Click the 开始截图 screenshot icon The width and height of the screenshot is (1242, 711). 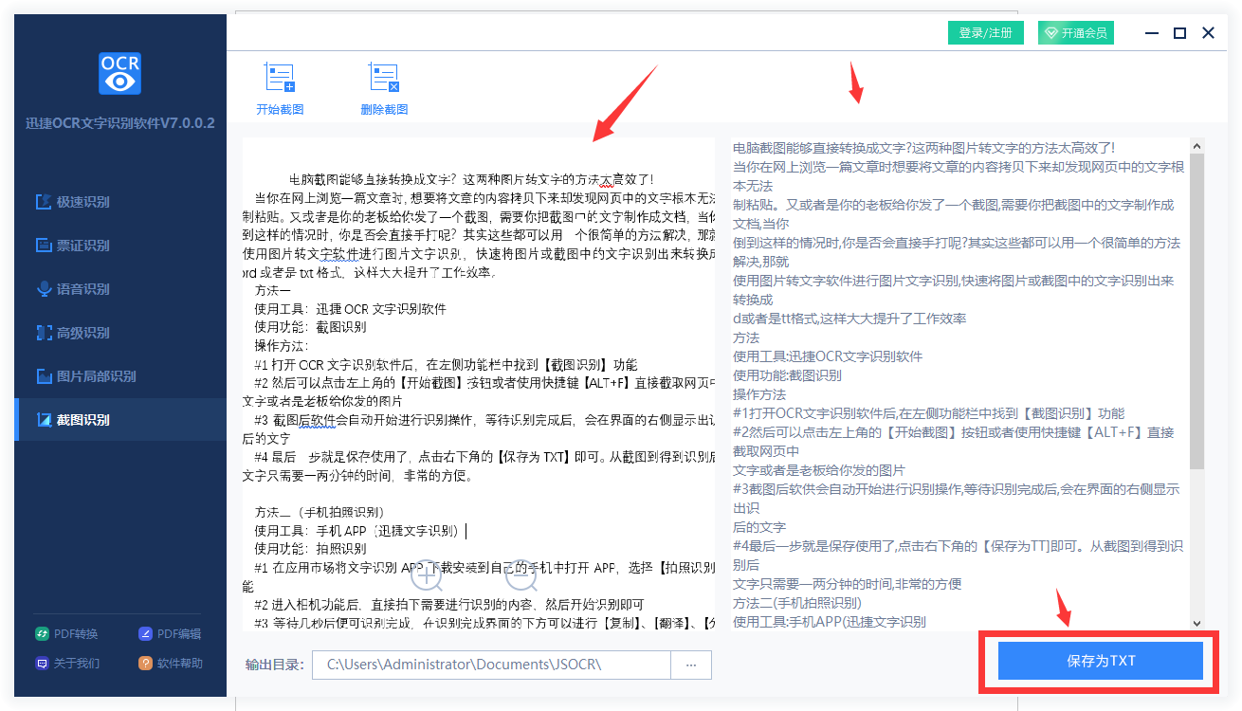(280, 78)
